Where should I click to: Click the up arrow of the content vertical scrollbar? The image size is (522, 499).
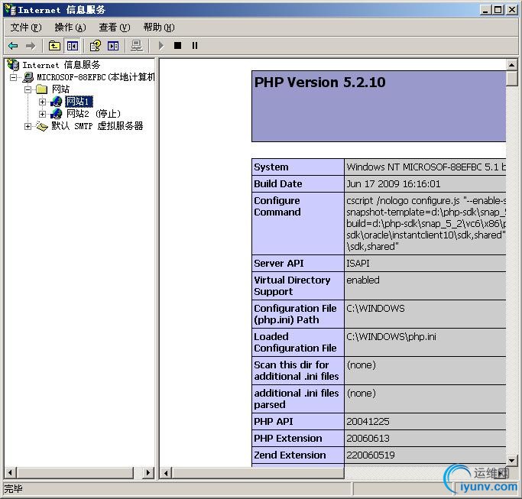511,65
